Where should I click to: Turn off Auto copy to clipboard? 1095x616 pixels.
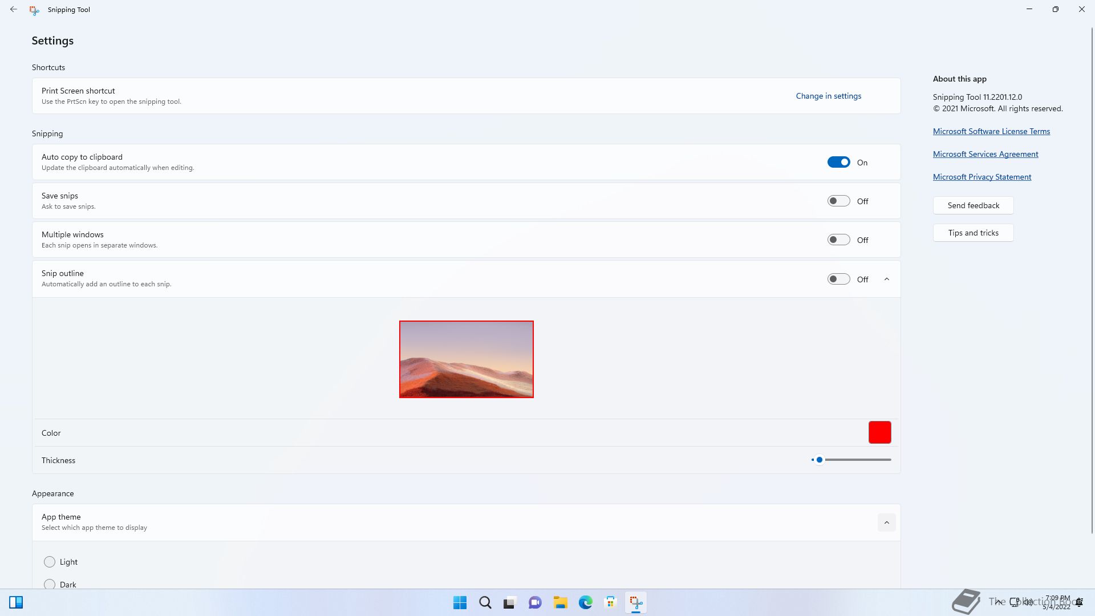click(838, 163)
